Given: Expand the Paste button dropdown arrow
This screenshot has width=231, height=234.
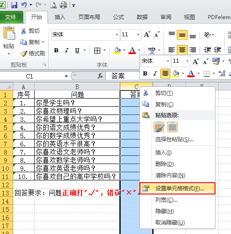Looking at the screenshot, I should (9, 54).
